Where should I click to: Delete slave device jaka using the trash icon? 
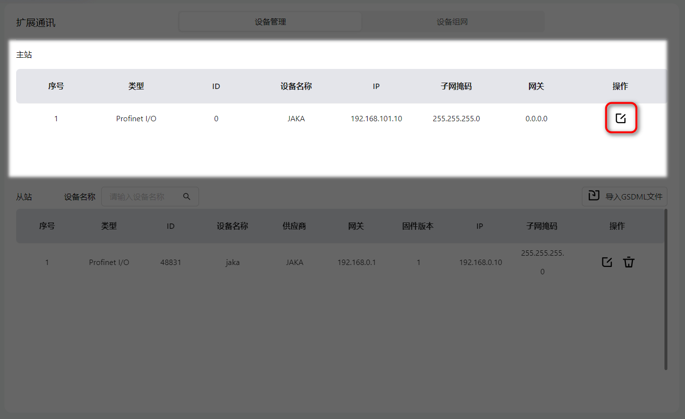[629, 262]
